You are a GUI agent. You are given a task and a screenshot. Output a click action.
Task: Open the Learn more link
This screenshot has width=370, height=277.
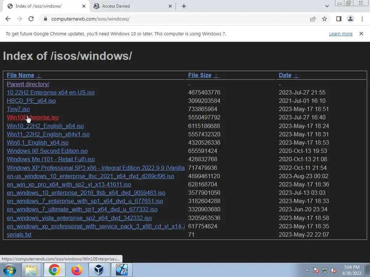tap(341, 34)
